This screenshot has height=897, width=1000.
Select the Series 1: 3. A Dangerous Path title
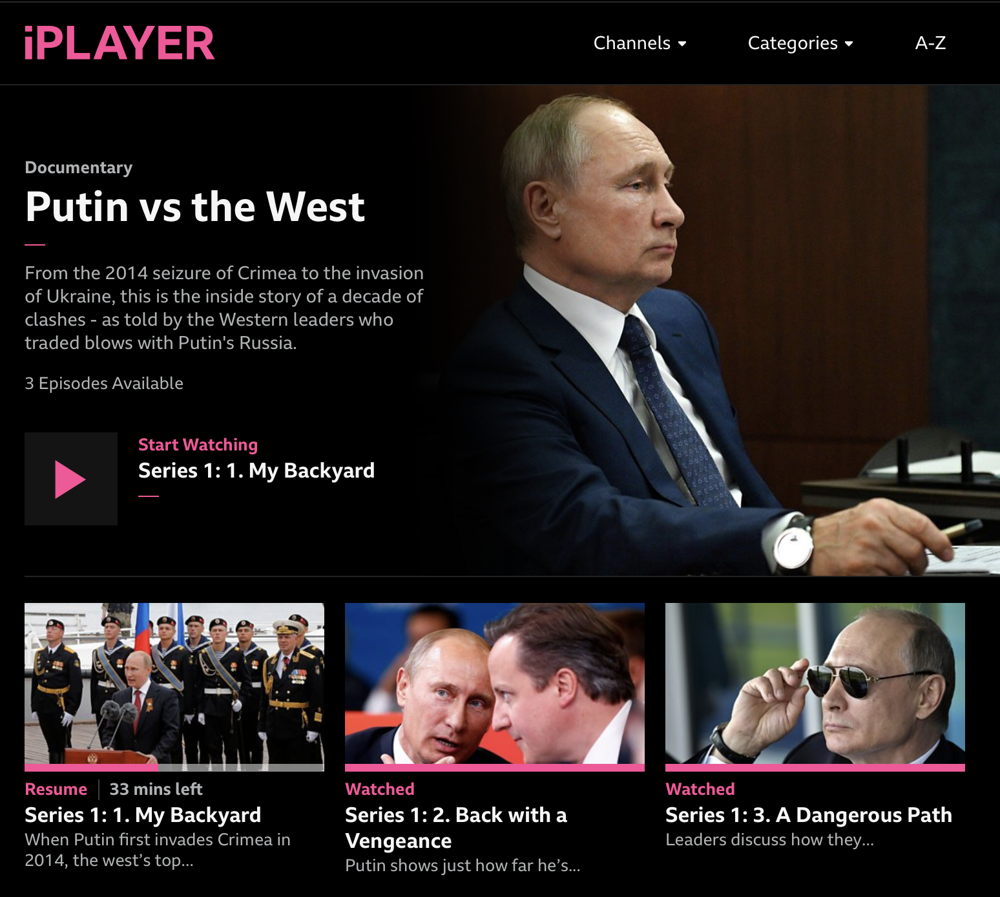click(x=809, y=815)
